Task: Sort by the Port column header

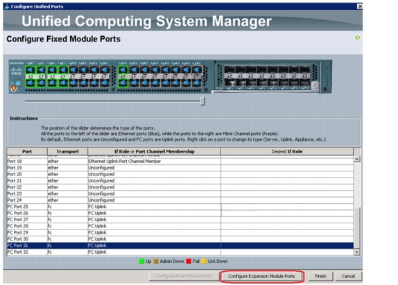Action: (x=27, y=151)
